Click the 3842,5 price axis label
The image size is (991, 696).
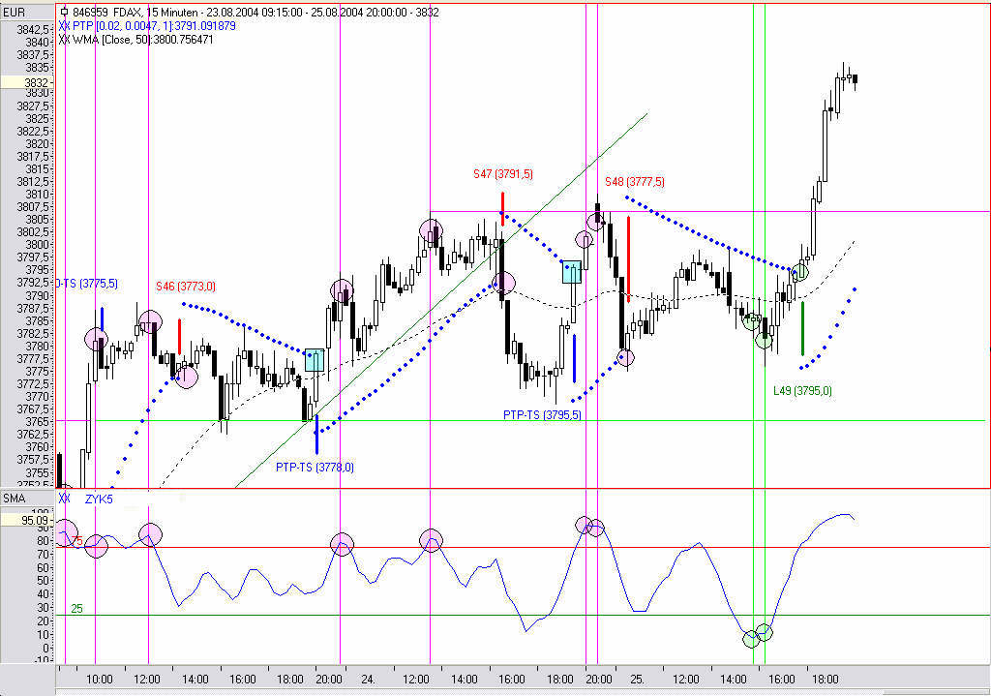click(x=33, y=30)
